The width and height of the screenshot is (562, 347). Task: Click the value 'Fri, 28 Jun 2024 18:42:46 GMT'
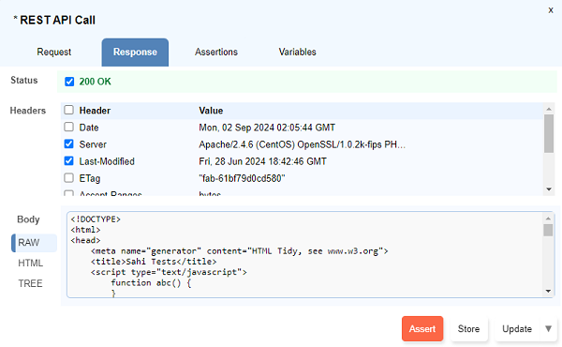(x=262, y=161)
